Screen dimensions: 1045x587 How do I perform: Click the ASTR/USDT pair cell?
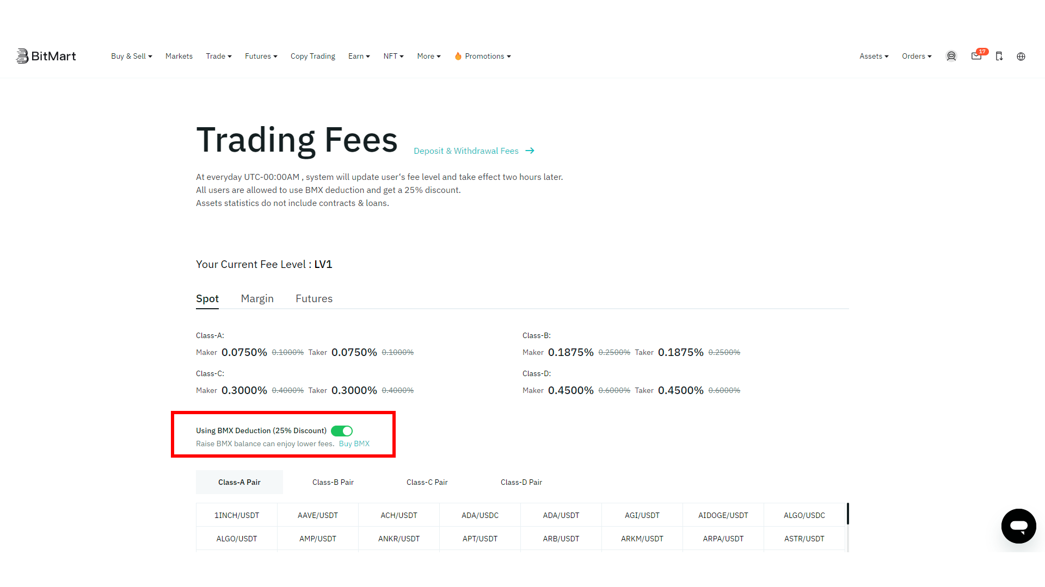804,539
